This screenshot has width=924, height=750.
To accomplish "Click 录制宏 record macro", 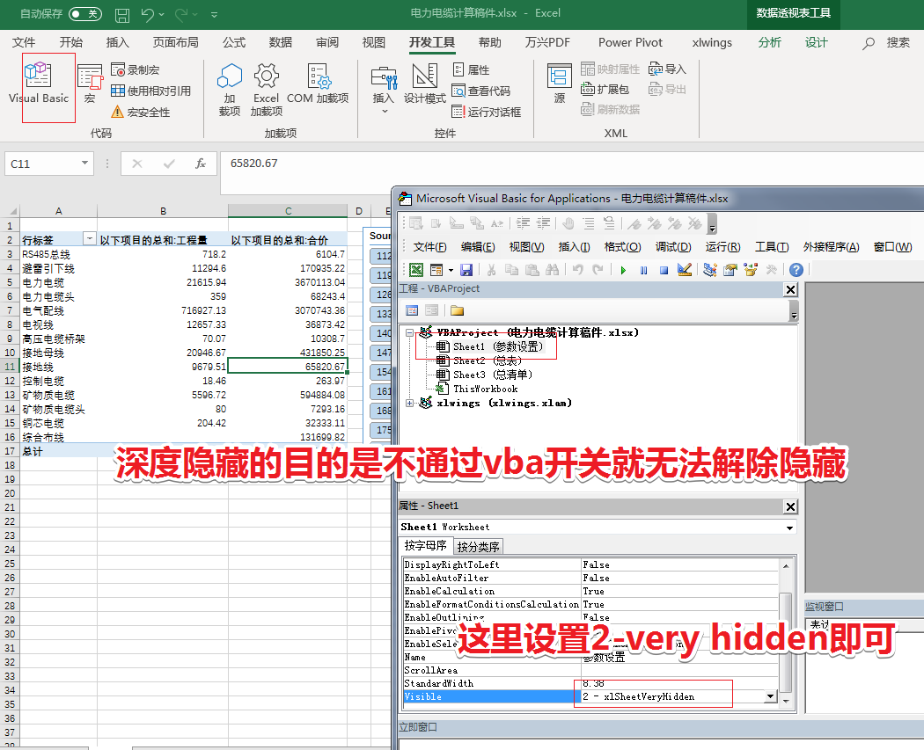I will pos(135,69).
